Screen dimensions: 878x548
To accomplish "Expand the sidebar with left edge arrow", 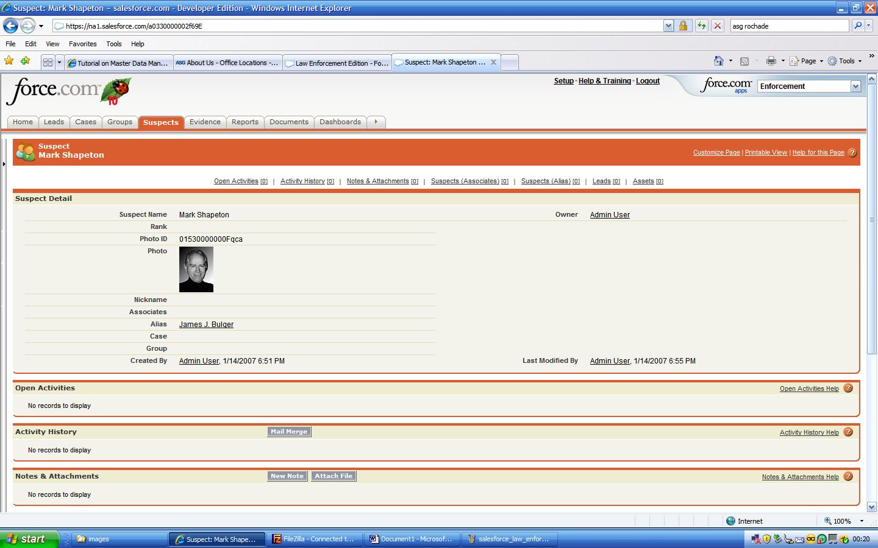I will 4,164.
